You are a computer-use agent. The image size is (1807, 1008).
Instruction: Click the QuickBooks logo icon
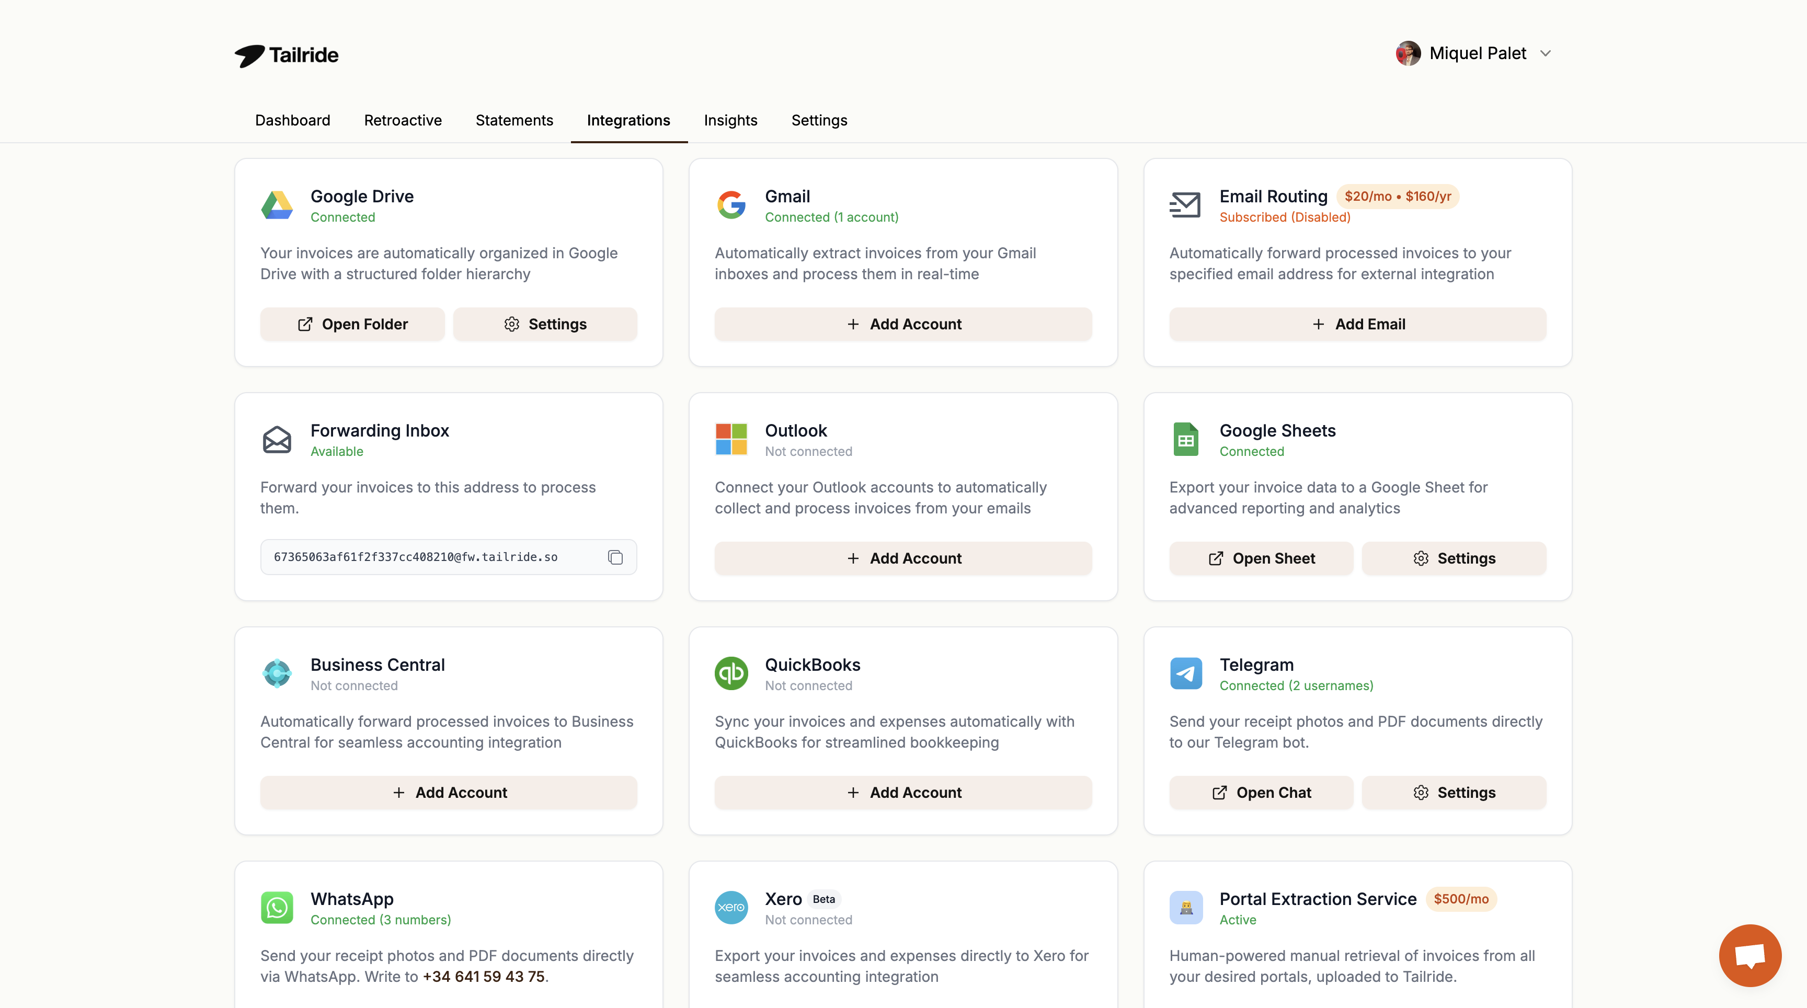pyautogui.click(x=731, y=673)
